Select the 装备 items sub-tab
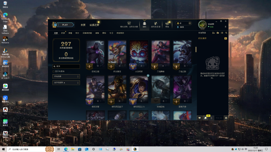The height and width of the screenshot is (152, 271). 97,33
